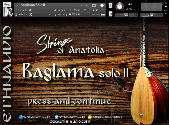Click the Baglama solo II title
This screenshot has width=169, height=125.
coord(75,72)
